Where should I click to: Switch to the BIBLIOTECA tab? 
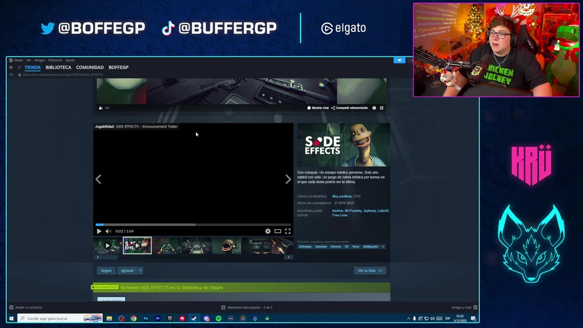[58, 67]
